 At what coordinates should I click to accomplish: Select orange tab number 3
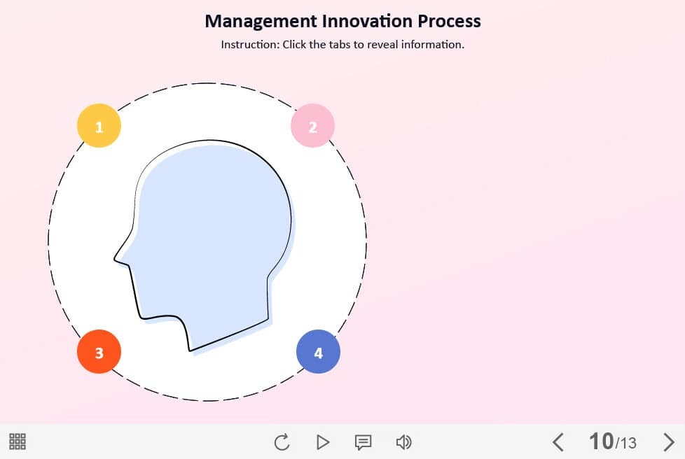pyautogui.click(x=99, y=352)
